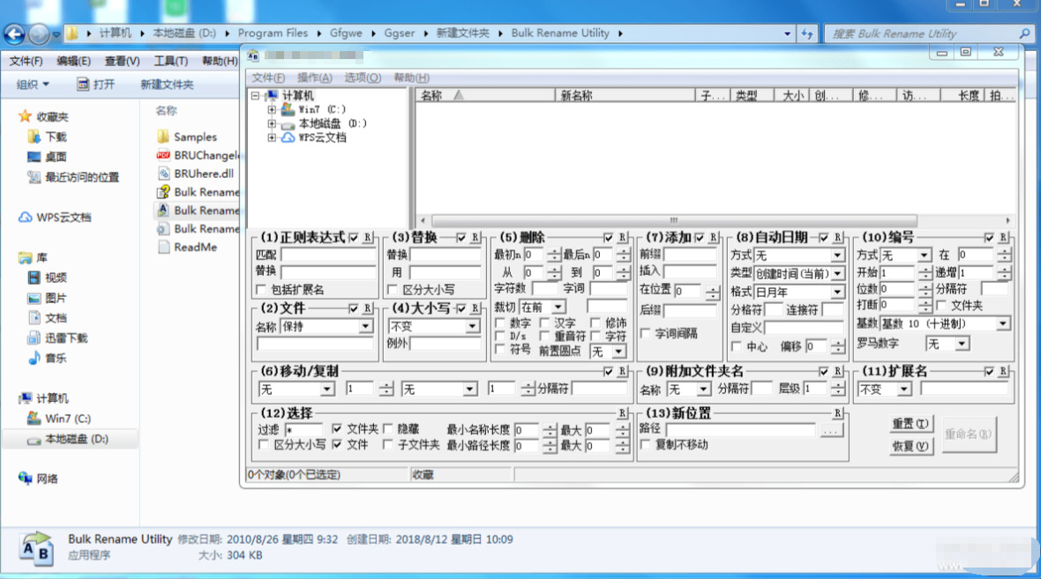Viewport: 1041px width, 579px height.
Task: Open the 查看(V) menu in Explorer
Action: 122,61
